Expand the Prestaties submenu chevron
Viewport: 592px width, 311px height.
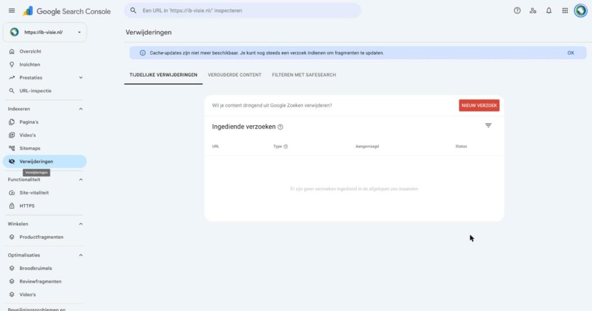[80, 77]
